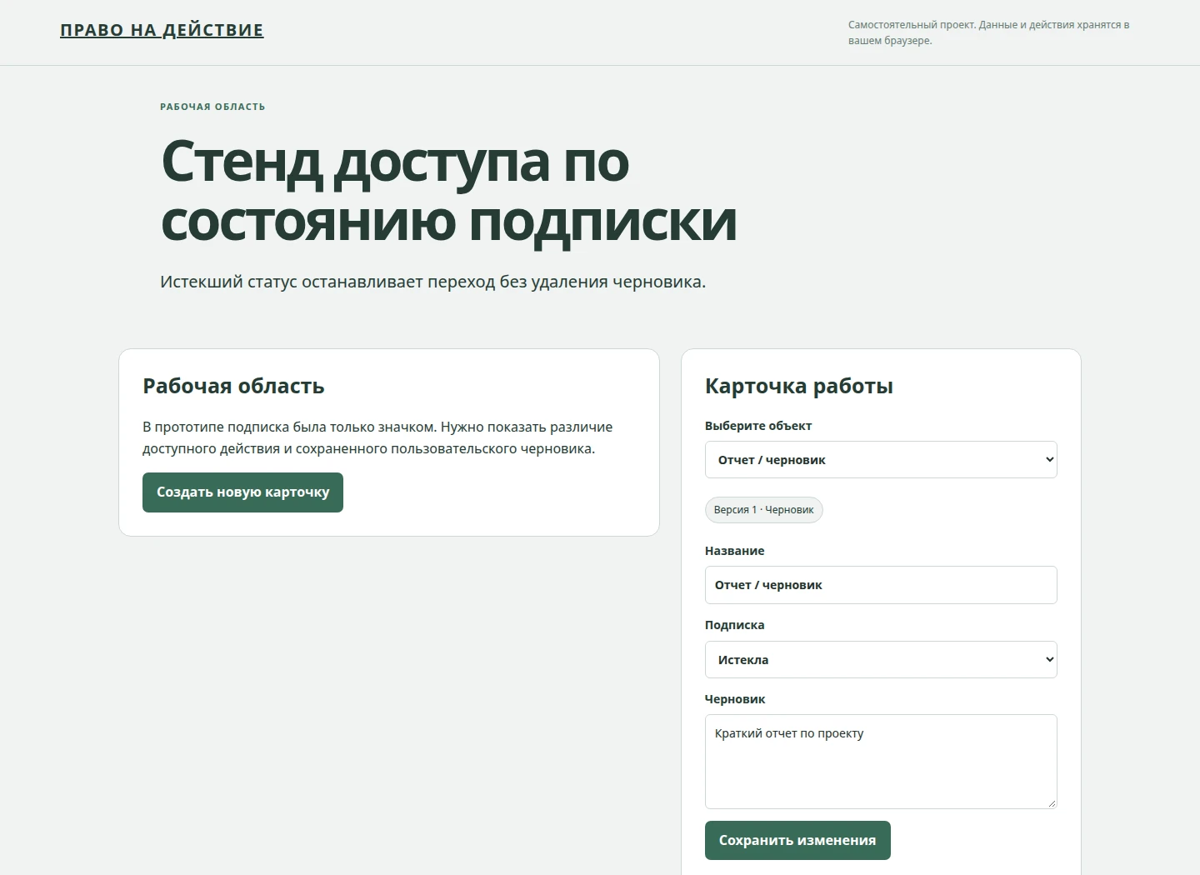Open the Выберите объект dropdown
The width and height of the screenshot is (1200, 875).
coord(881,460)
